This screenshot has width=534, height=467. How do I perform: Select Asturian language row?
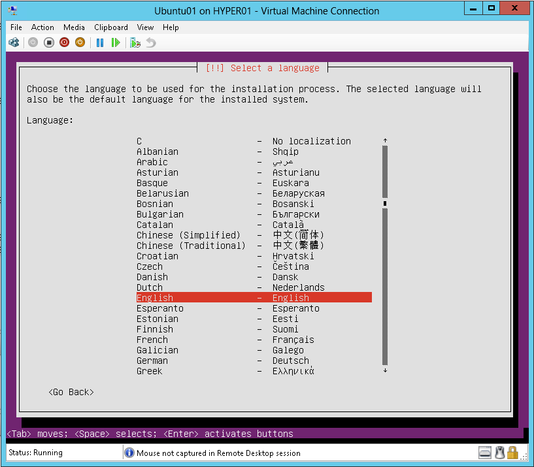click(254, 172)
